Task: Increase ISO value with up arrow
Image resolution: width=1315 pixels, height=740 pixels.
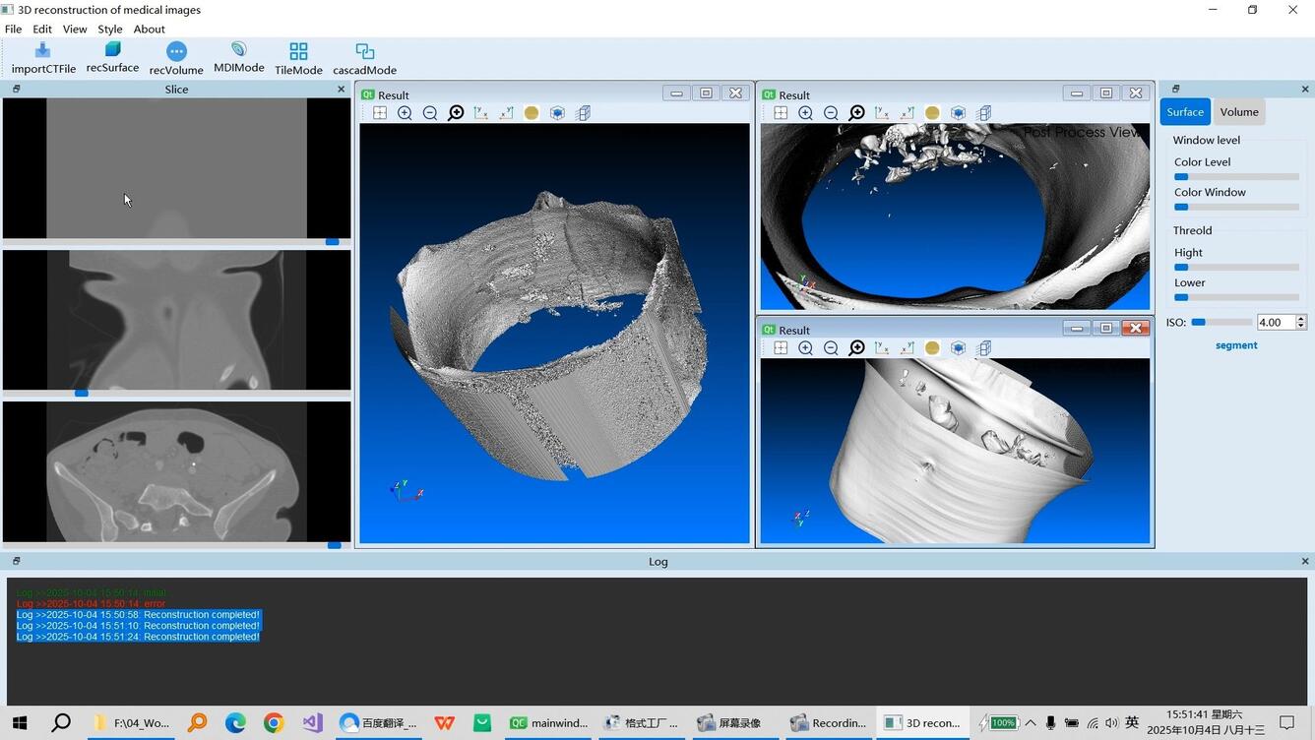Action: click(1301, 319)
